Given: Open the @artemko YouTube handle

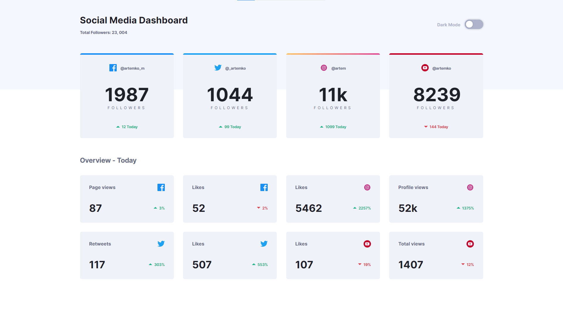Looking at the screenshot, I should [442, 68].
